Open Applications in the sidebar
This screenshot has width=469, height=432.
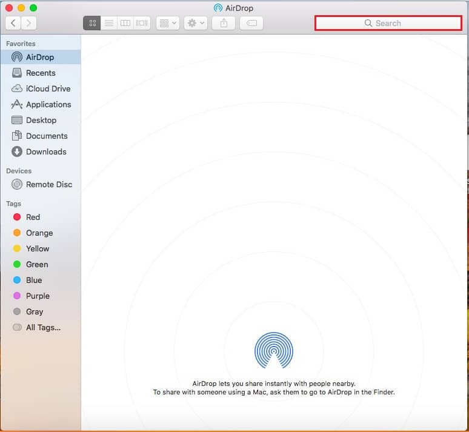[41, 104]
